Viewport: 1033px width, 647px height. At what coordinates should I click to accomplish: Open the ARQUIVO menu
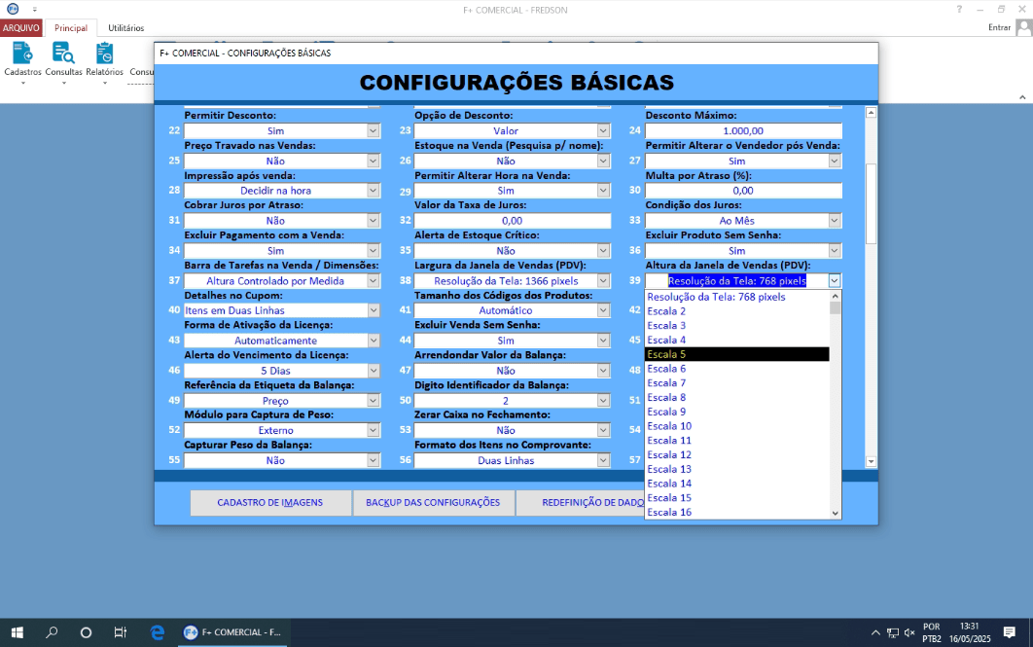click(20, 28)
